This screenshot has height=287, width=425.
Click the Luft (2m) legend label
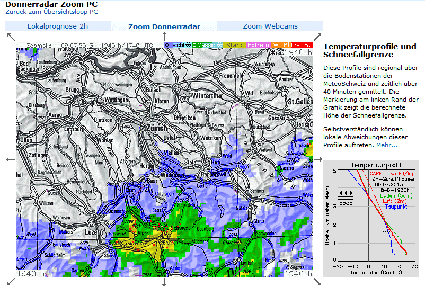coord(395,201)
